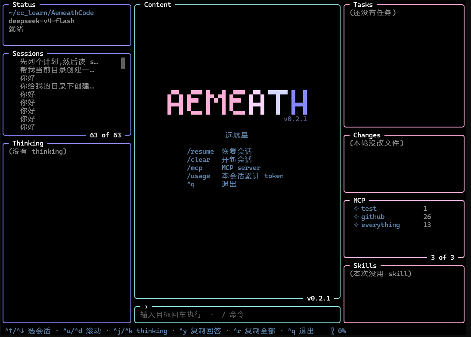
Task: Select the everything MCP server name
Action: tap(381, 225)
